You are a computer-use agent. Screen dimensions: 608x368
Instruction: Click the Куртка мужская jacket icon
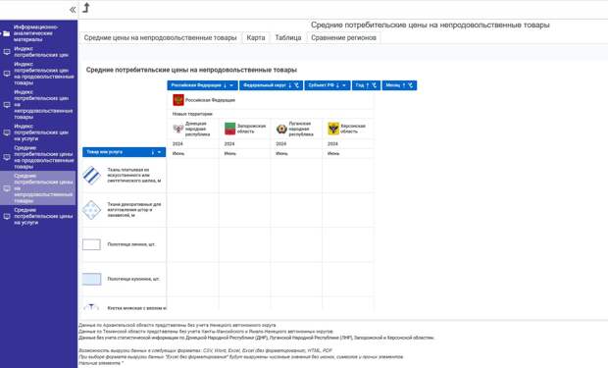(x=91, y=307)
